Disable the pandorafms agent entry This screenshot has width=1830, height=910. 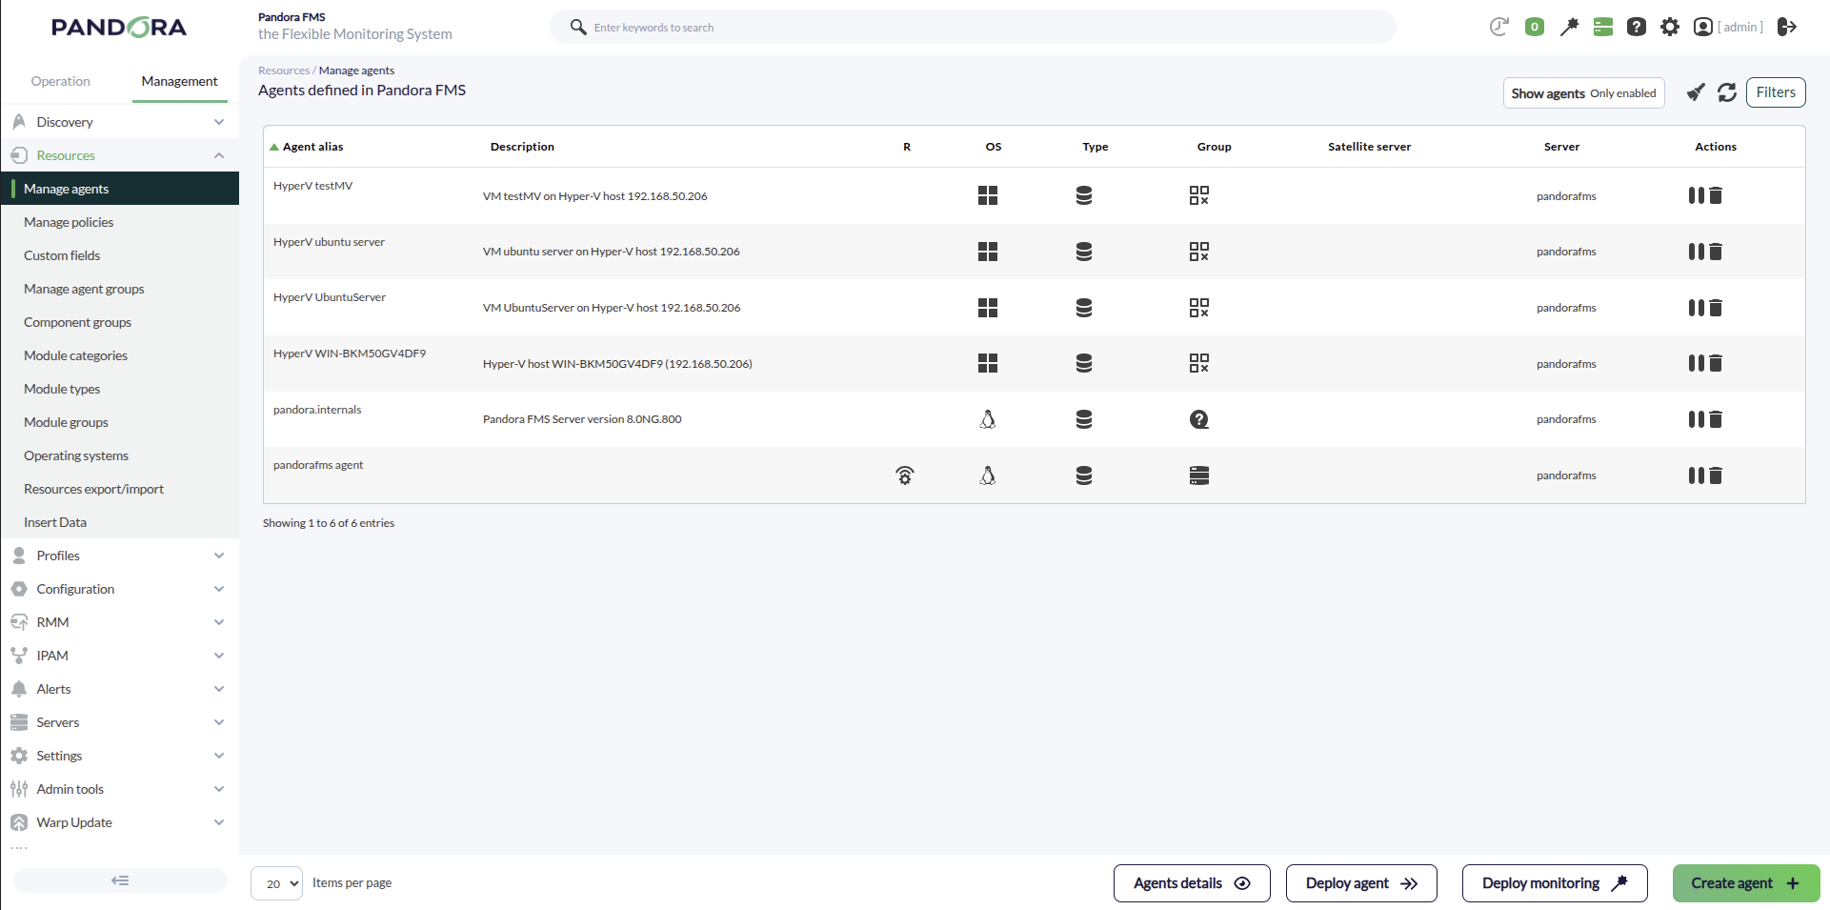point(1696,475)
